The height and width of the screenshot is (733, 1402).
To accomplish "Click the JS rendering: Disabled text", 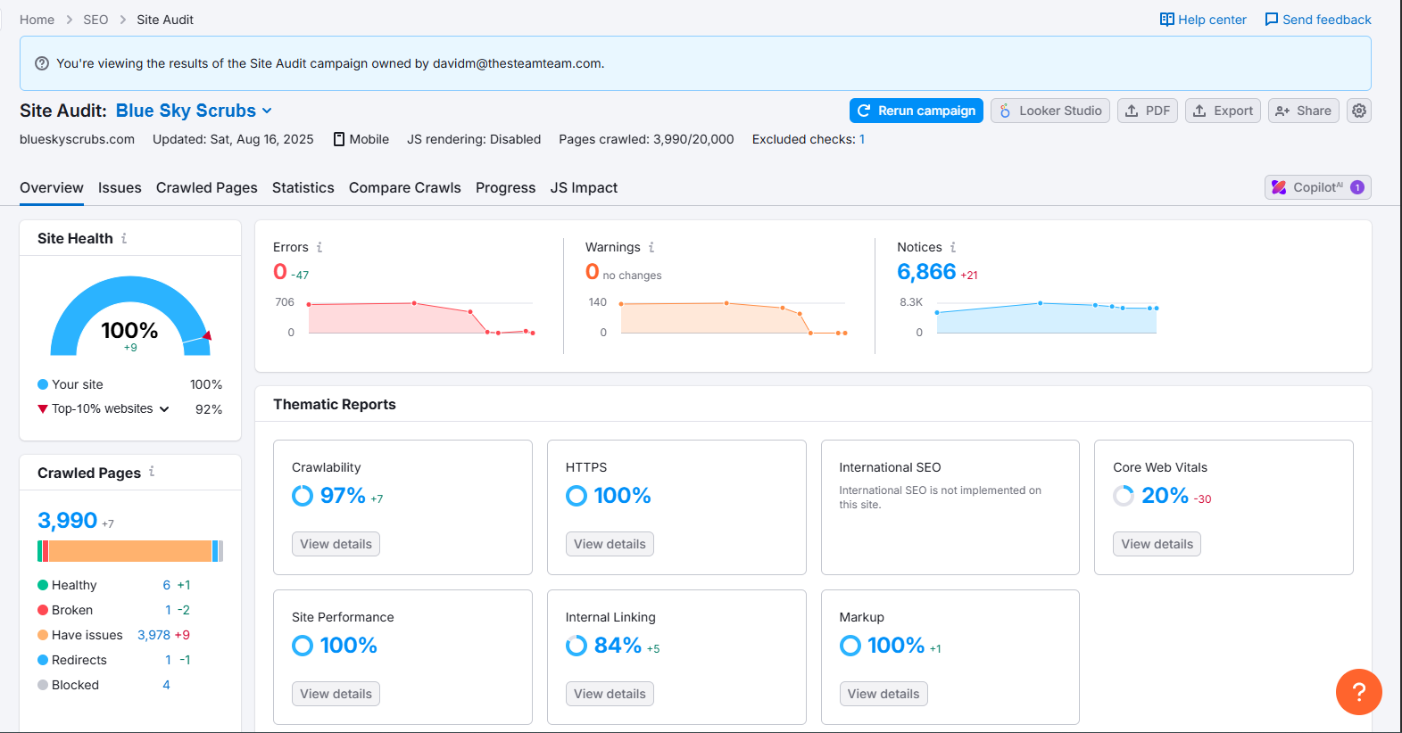I will (x=474, y=139).
